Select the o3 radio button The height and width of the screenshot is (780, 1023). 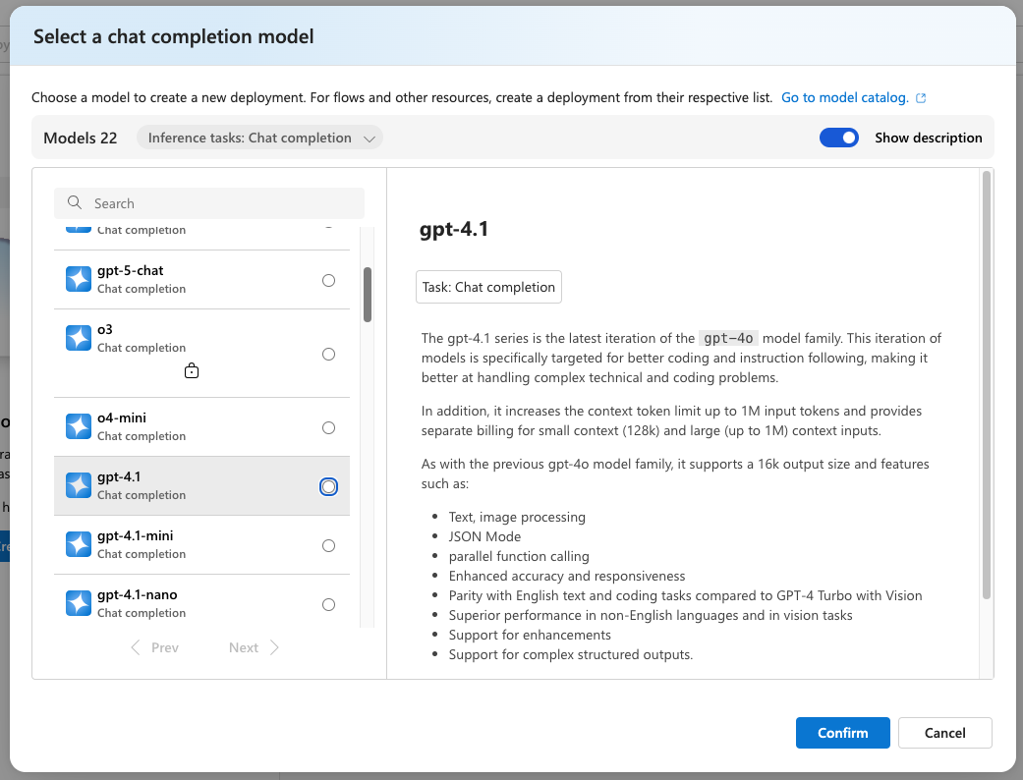click(x=329, y=354)
